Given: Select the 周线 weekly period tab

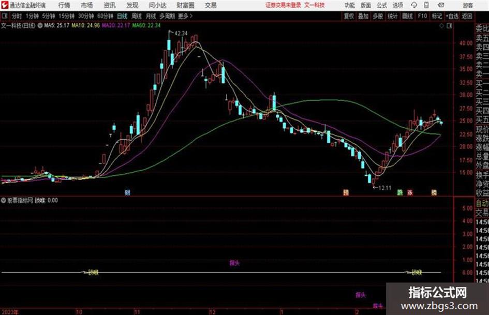Looking at the screenshot, I should [137, 16].
